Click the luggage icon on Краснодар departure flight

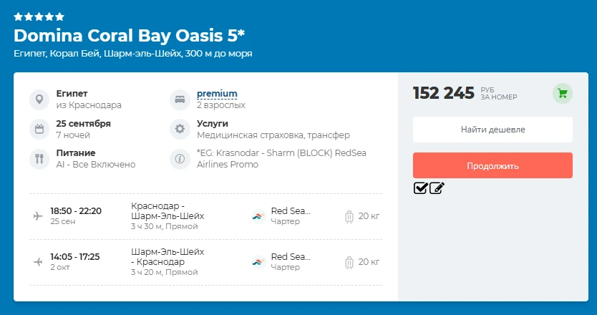[x=349, y=216]
